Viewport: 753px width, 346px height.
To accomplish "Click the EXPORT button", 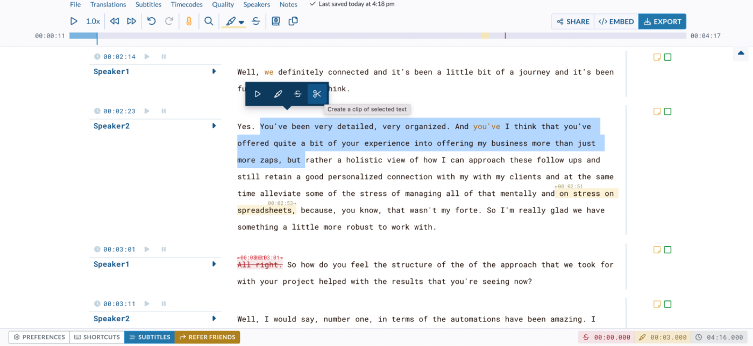I will (x=662, y=21).
